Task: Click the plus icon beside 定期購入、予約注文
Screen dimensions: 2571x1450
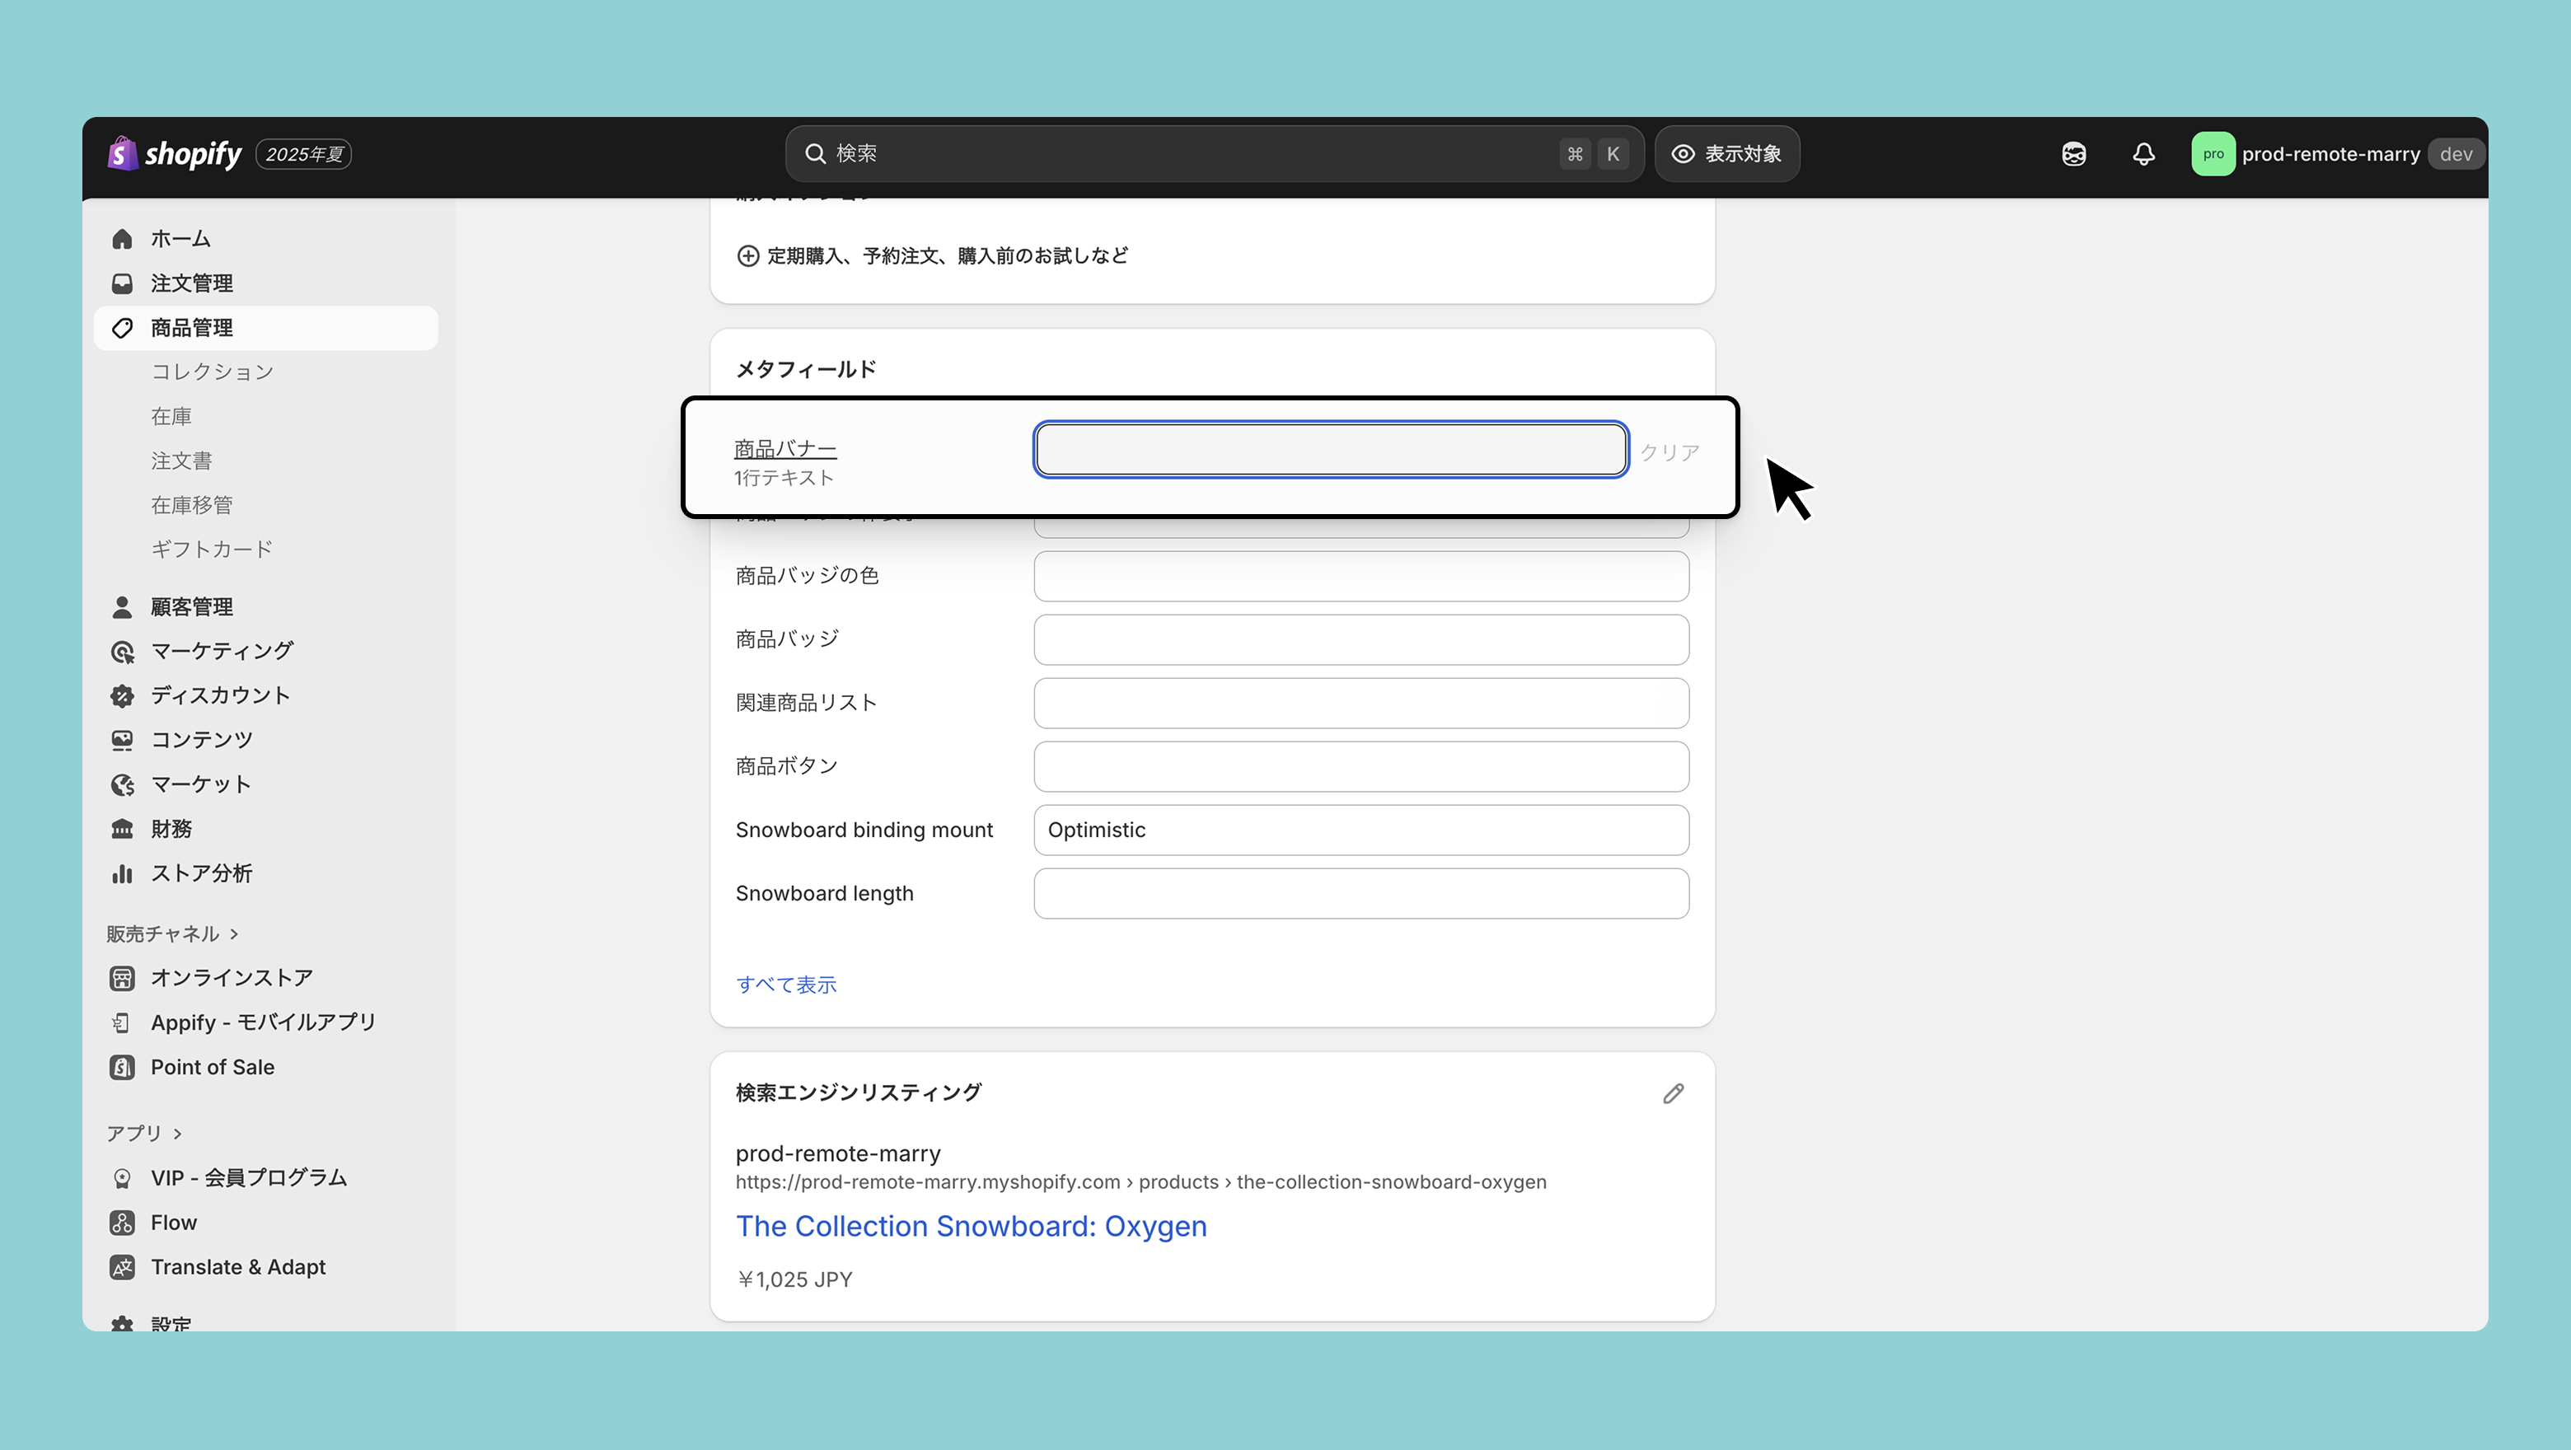Action: (747, 255)
